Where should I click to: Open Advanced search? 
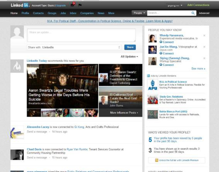point(204,13)
